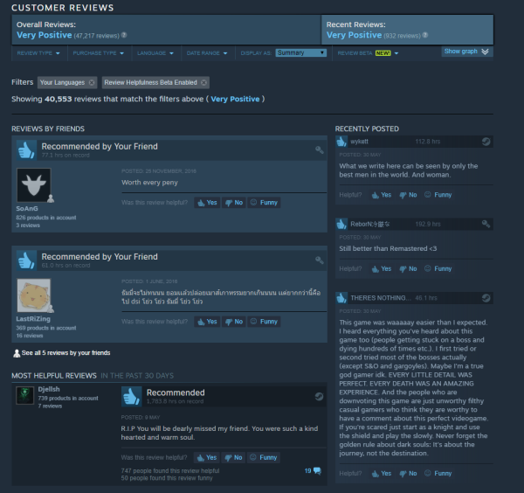Click the key icon on RebornN's recent review
Image resolution: width=524 pixels, height=493 pixels.
click(486, 224)
